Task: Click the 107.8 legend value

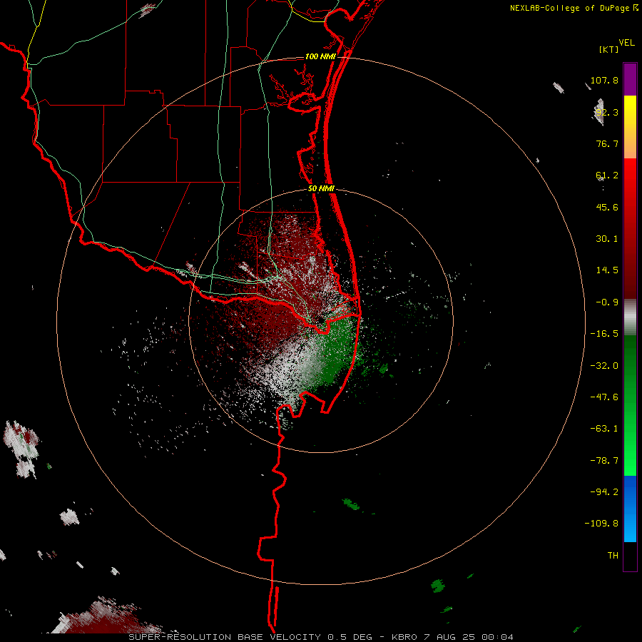Action: point(604,80)
